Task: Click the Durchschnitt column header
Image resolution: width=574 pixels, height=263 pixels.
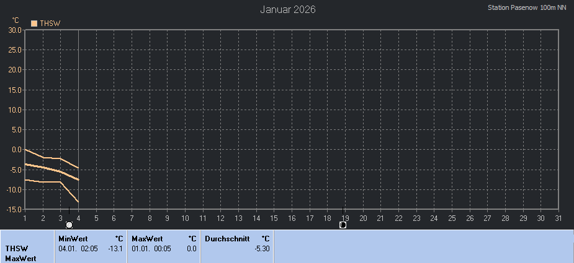Action: (227, 238)
